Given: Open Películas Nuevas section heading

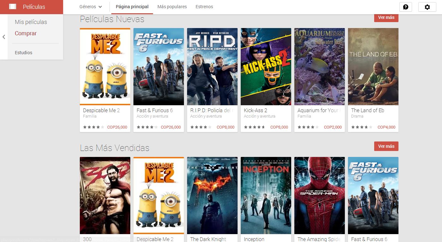Looking at the screenshot, I should tap(112, 19).
